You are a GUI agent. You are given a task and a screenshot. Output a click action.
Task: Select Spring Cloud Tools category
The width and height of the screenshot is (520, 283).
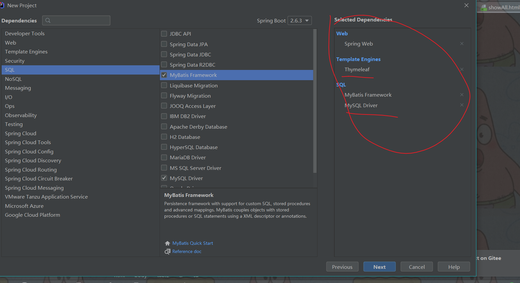[81, 142]
